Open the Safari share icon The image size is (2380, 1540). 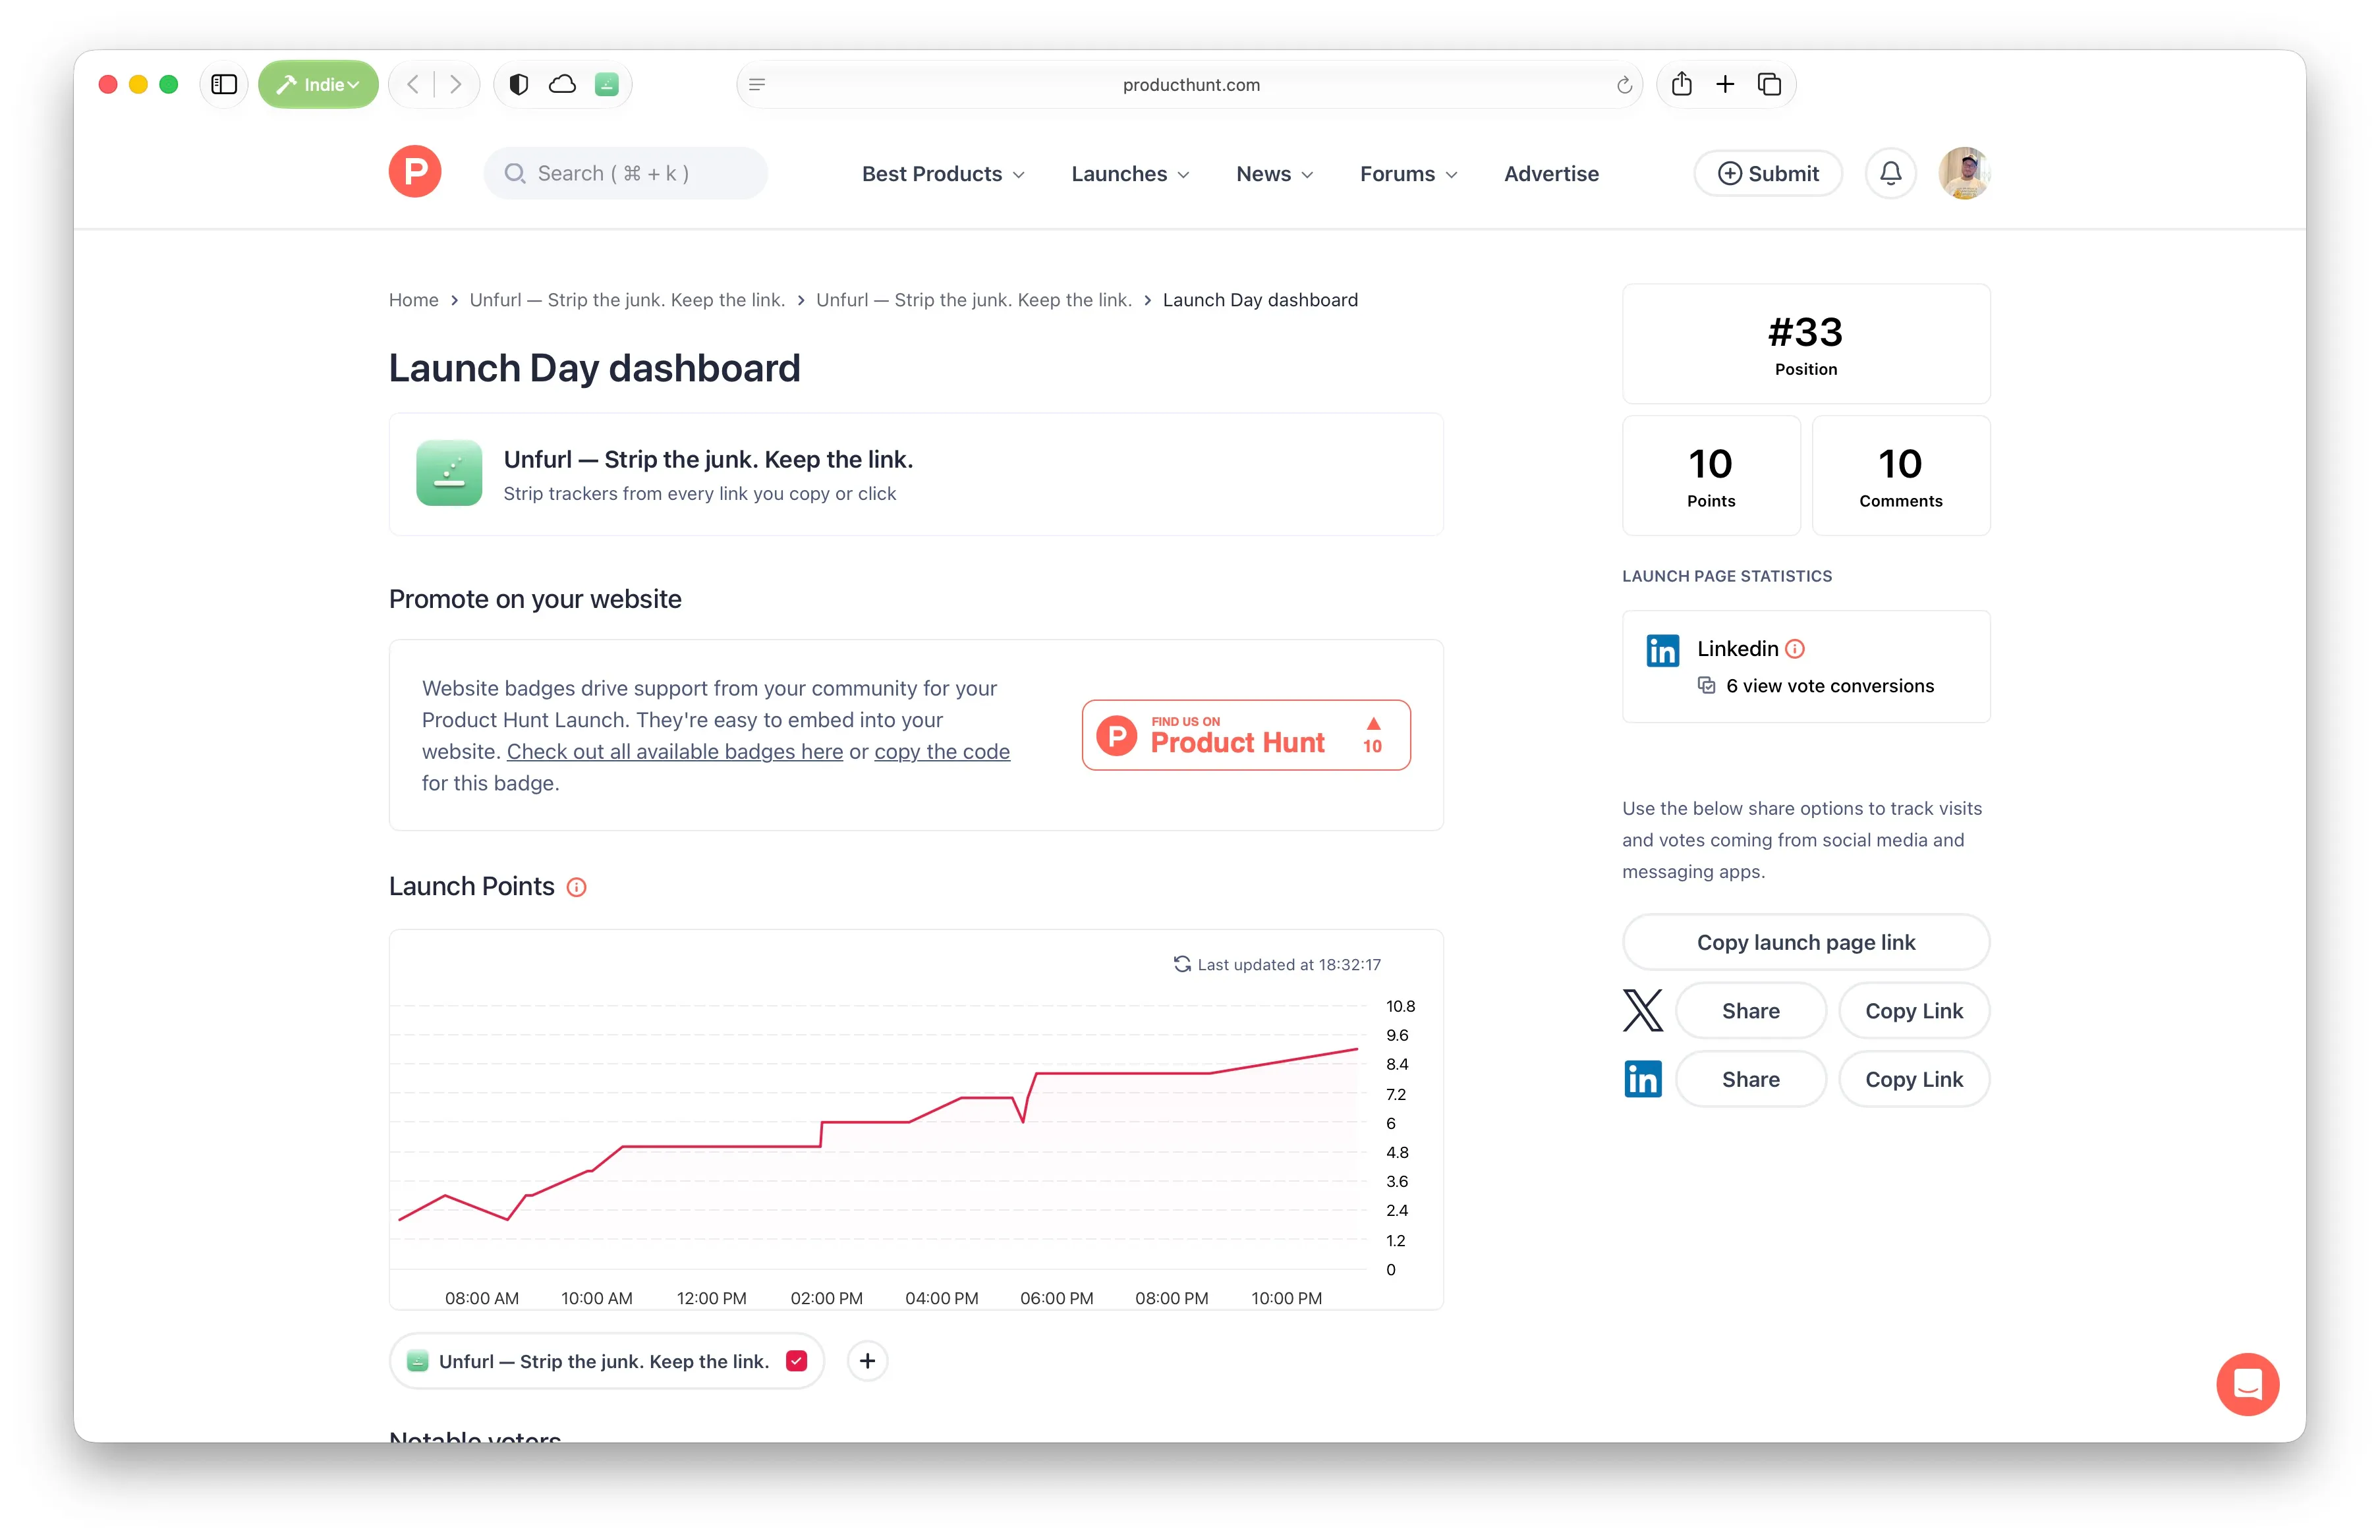point(1681,84)
